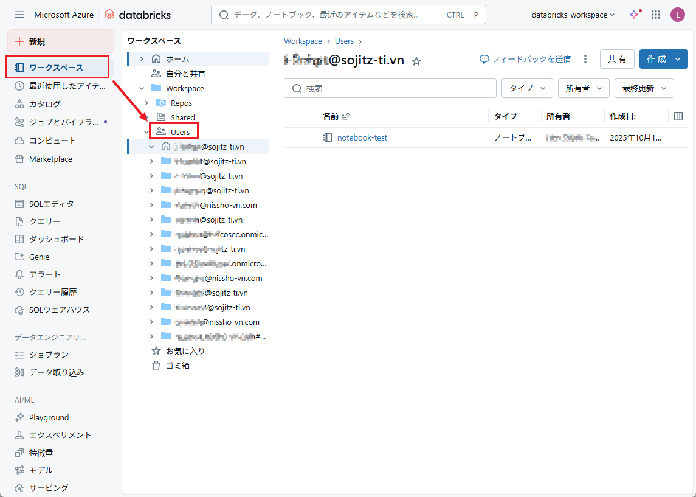Click the Users breadcrumb link
The height and width of the screenshot is (497, 696).
pos(344,41)
